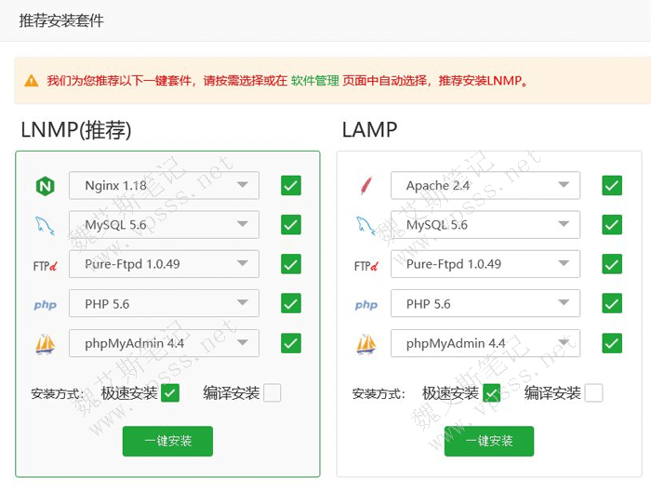Uncheck the Nginx 1.18 checkbox
651x503 pixels.
(x=290, y=185)
